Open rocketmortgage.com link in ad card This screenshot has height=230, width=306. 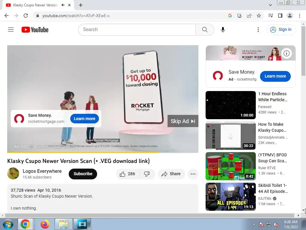[x=46, y=122]
